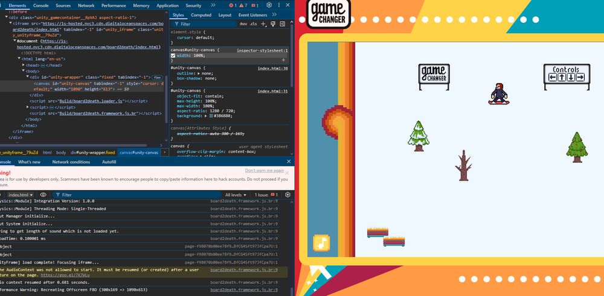This screenshot has width=604, height=296.
Task: Open the Autofill drawer tab
Action: (109, 162)
